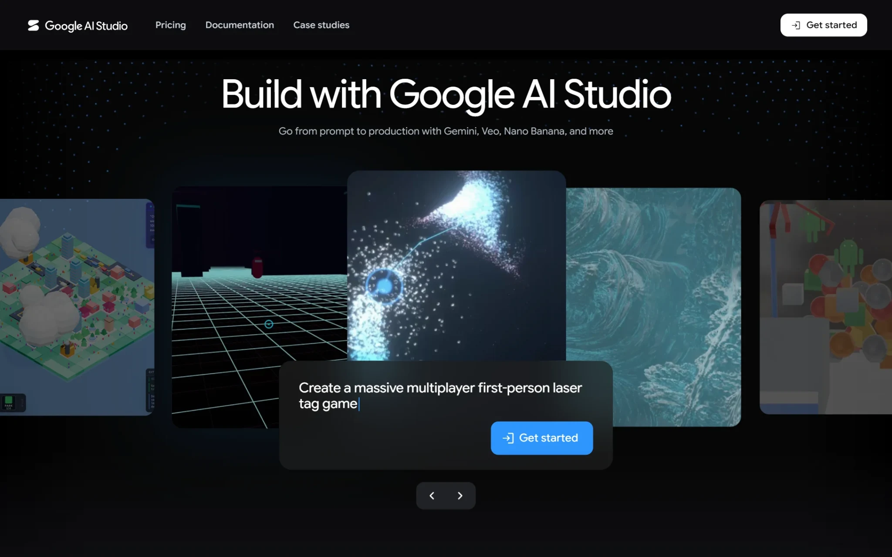Click the 'Go from prompt to production' subtitle
Screen dimensions: 892x557
tap(446, 131)
